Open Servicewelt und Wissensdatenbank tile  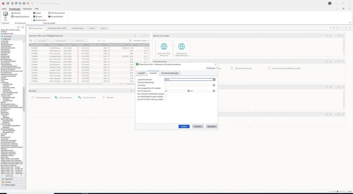click(x=182, y=49)
